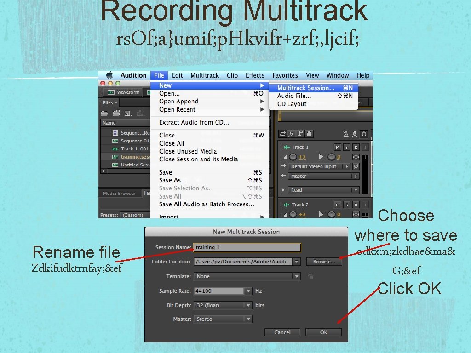The image size is (471, 353).
Task: Open Default Stereo Input dropdown on Track 1
Action: pos(319,166)
